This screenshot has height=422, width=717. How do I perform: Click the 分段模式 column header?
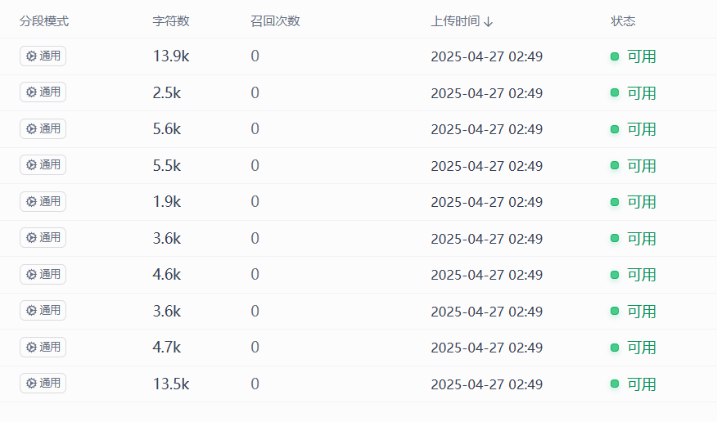(44, 21)
